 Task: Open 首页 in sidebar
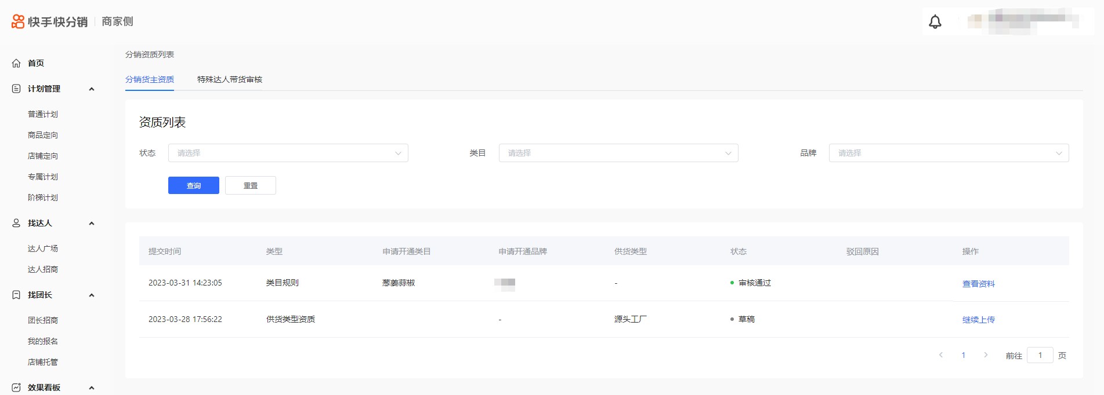click(36, 63)
